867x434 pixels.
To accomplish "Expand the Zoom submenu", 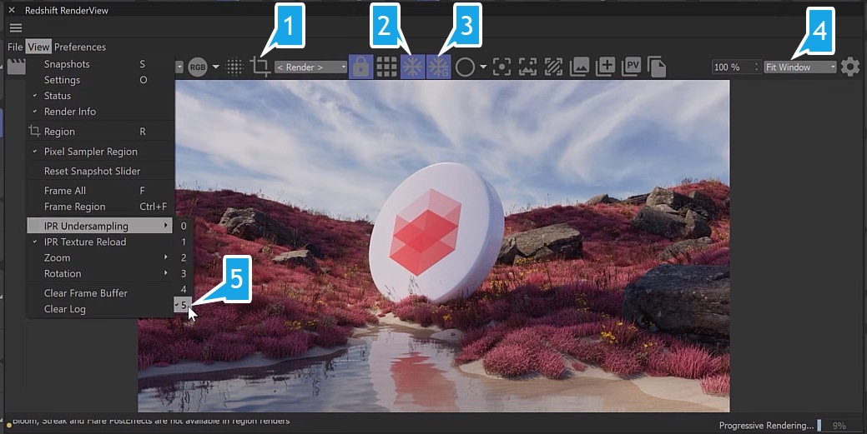I will [100, 258].
